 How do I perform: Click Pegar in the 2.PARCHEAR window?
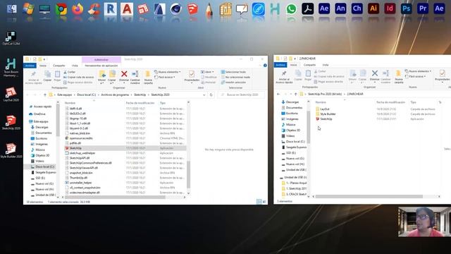308,75
